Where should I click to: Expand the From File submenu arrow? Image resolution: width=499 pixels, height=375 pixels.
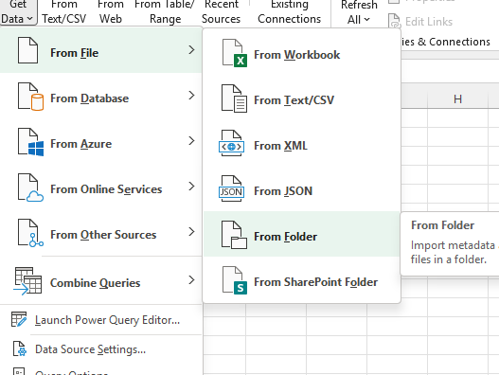191,50
